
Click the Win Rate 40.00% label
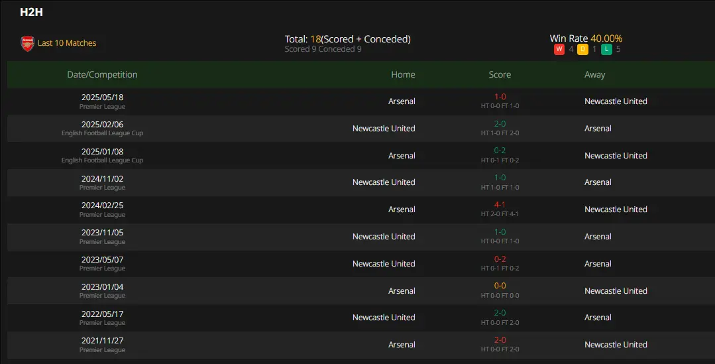[586, 38]
